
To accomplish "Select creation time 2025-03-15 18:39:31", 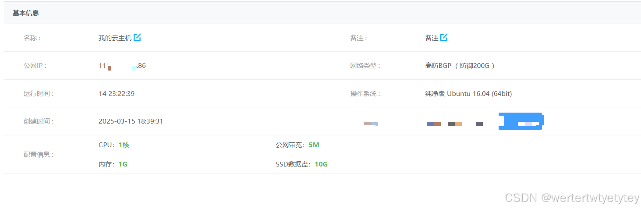I will point(131,121).
